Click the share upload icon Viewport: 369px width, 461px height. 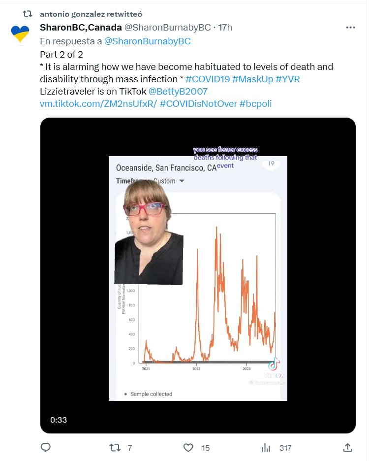347,447
